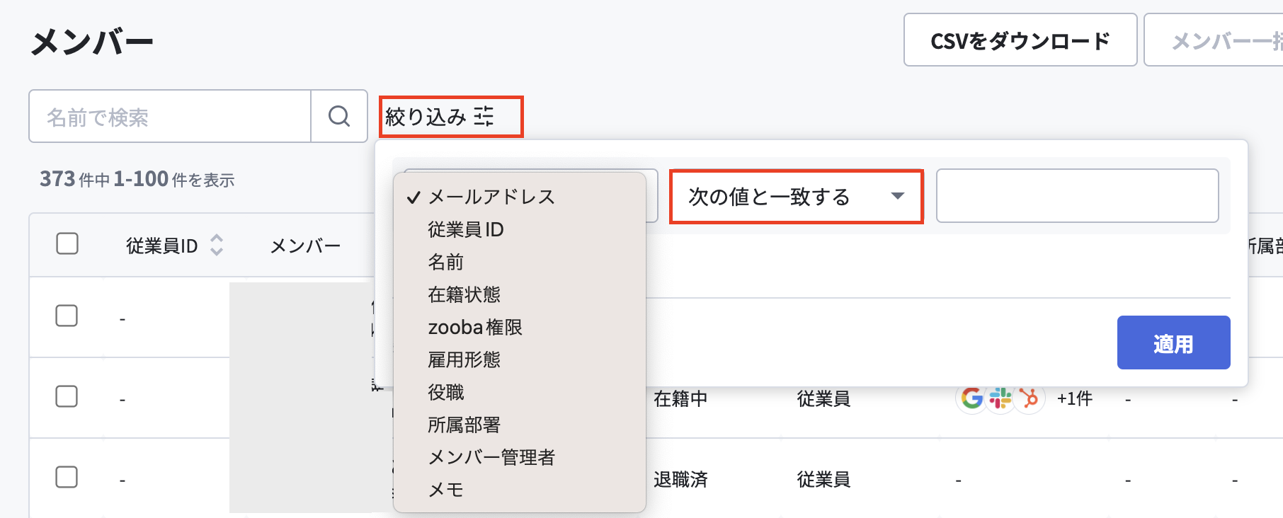Select 雇用形態 option
This screenshot has height=518, width=1283.
(x=464, y=359)
